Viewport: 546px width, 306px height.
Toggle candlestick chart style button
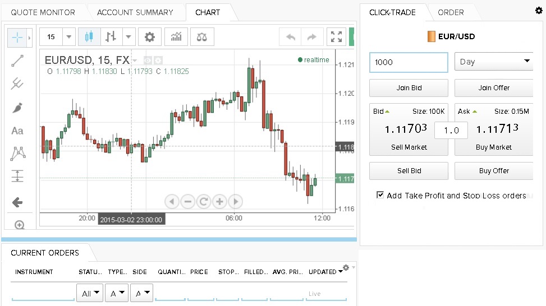pos(87,37)
